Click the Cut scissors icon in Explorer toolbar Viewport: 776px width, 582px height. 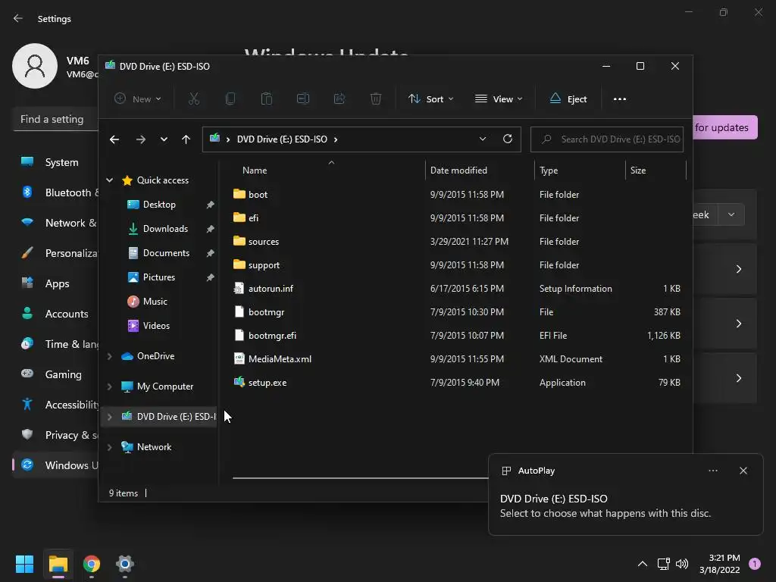coord(194,99)
